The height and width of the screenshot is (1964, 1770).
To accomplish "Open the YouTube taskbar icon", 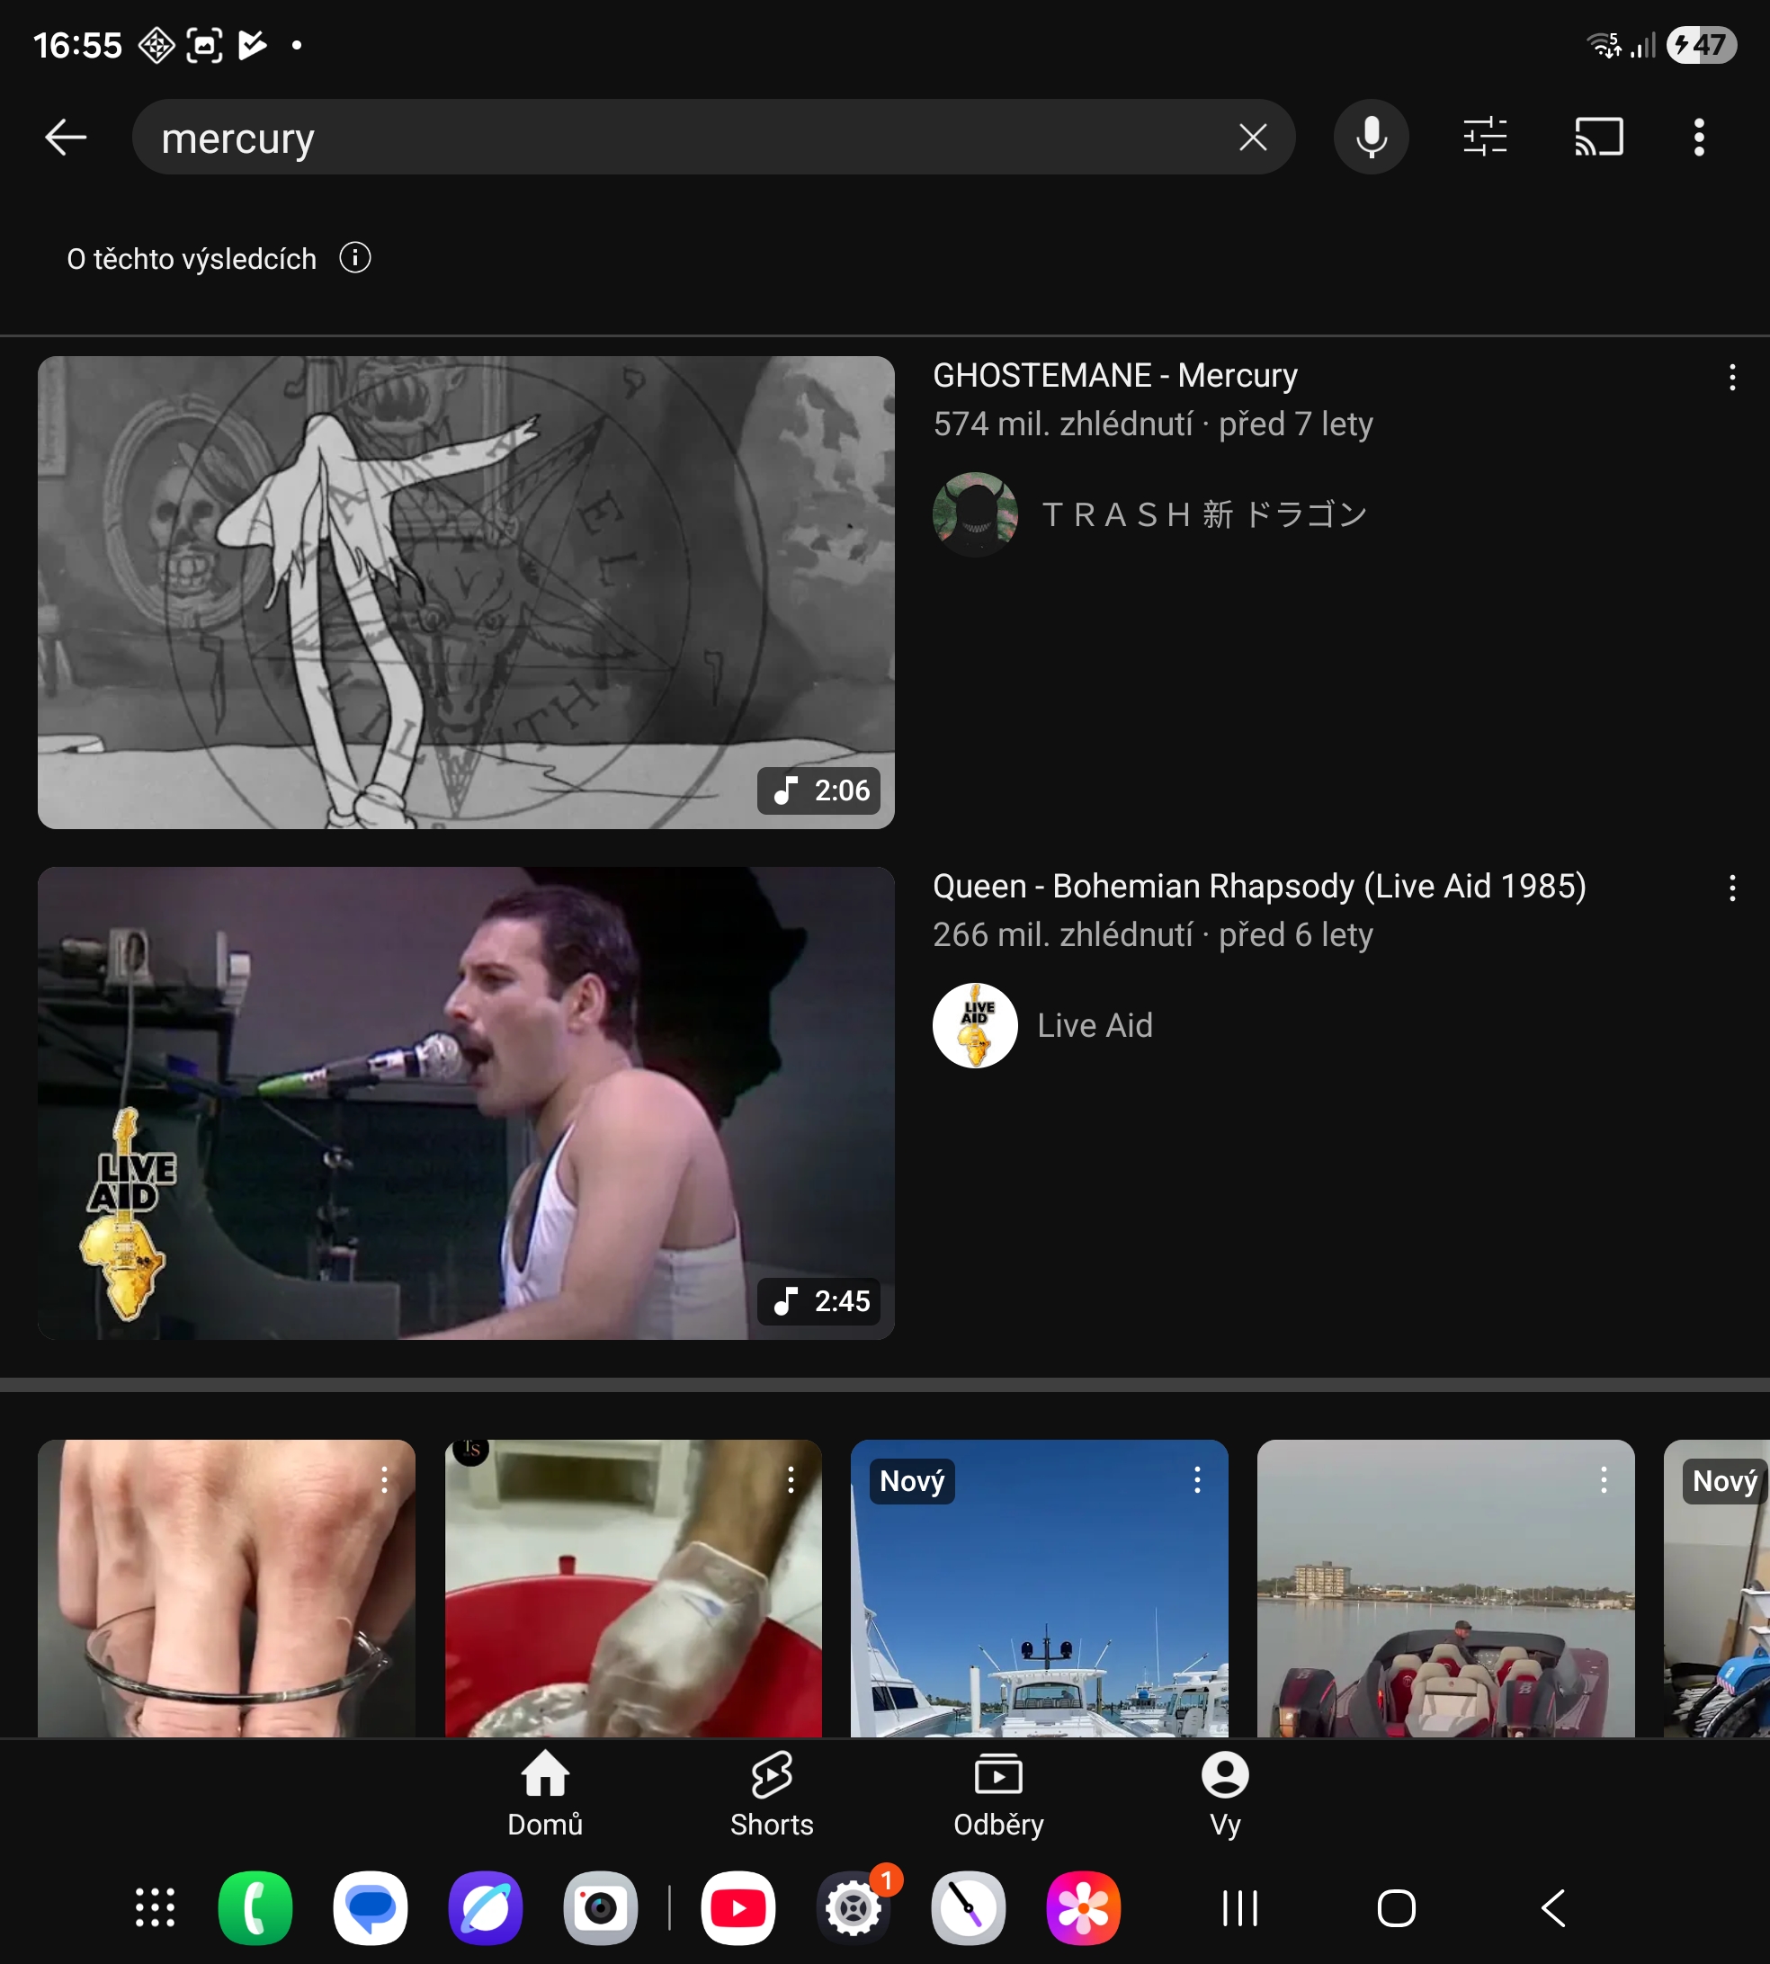I will 738,1907.
